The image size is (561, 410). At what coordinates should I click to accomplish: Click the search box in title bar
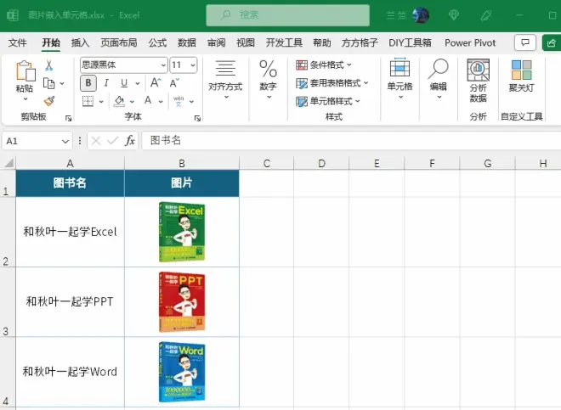click(x=287, y=15)
